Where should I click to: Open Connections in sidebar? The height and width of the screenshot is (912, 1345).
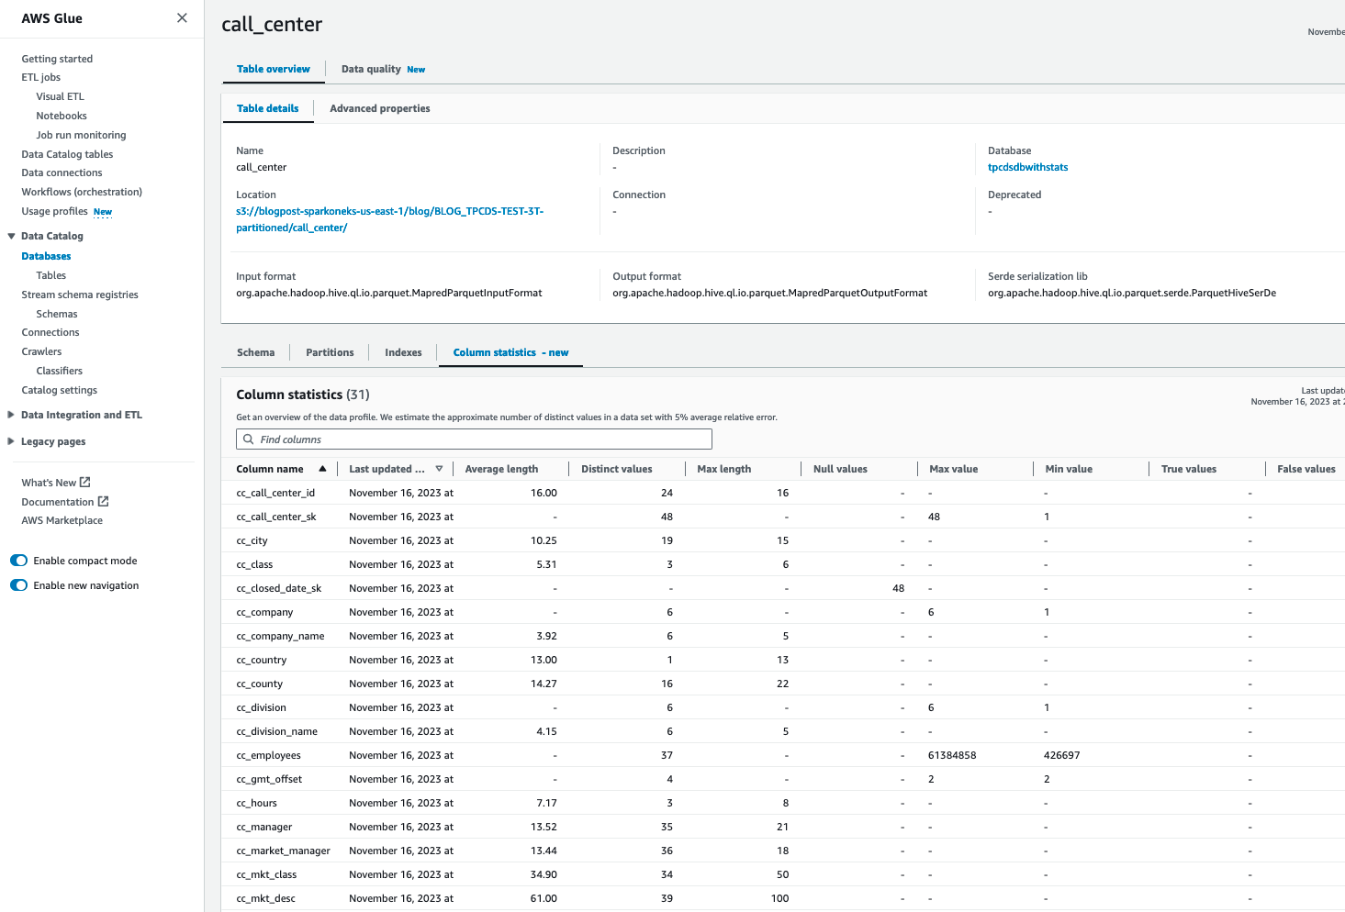click(x=50, y=332)
